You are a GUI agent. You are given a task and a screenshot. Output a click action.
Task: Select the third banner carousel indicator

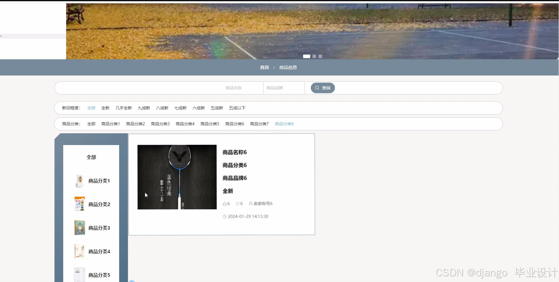point(320,56)
